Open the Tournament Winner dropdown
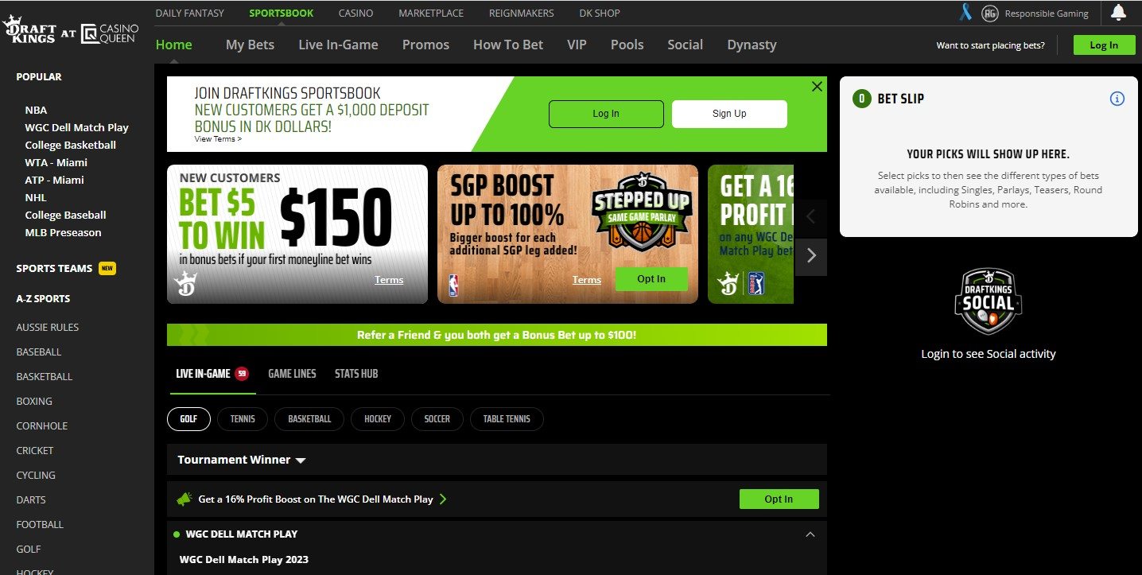 (301, 460)
